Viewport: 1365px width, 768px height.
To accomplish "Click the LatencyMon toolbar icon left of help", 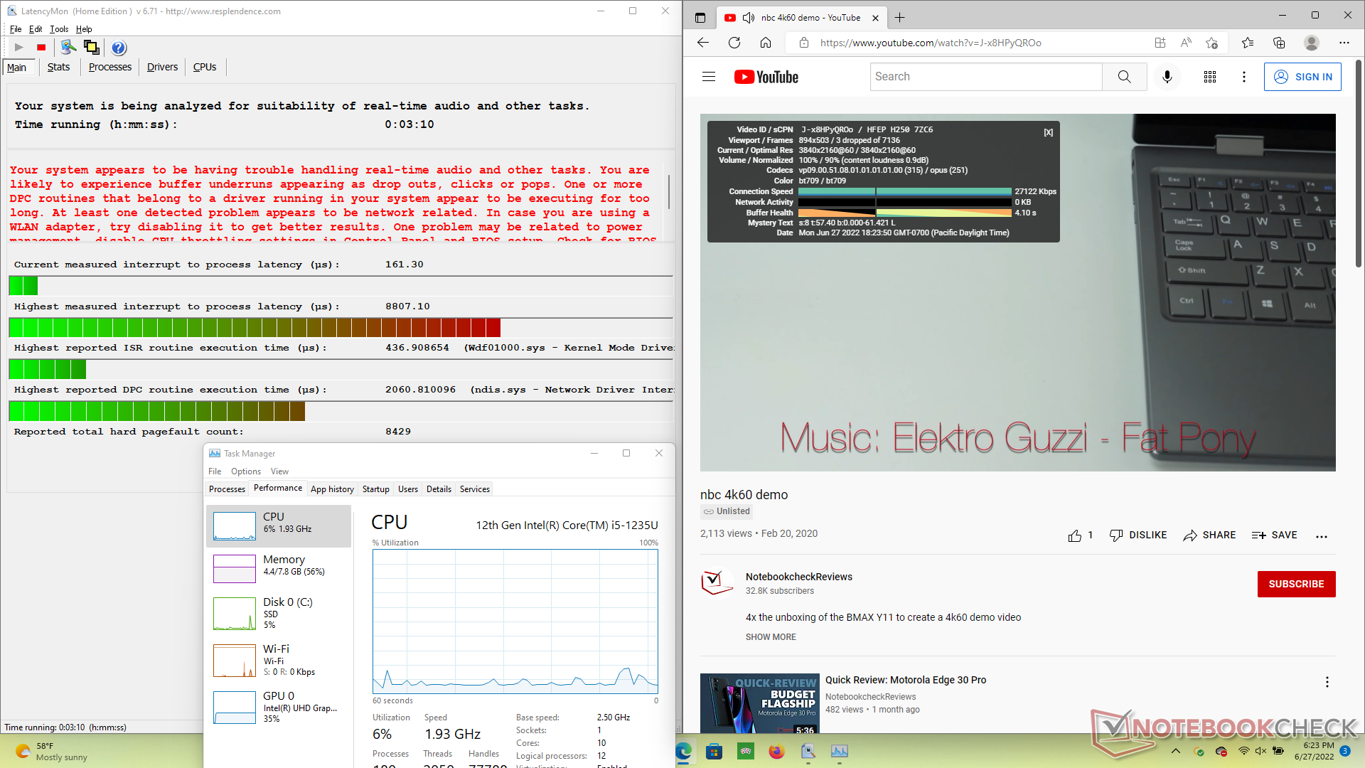I will [x=91, y=48].
